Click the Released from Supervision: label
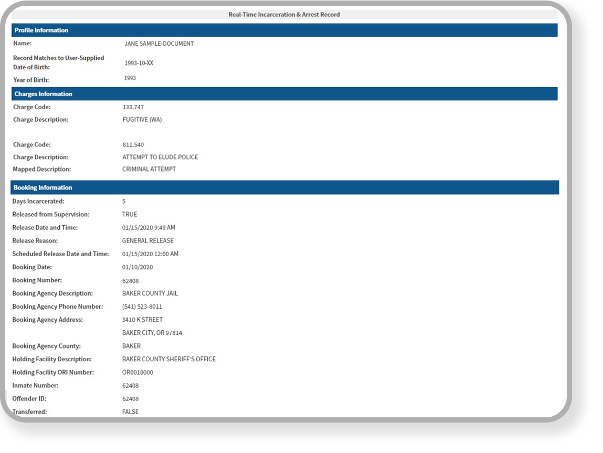Viewport: 603px width, 453px height. pos(51,215)
